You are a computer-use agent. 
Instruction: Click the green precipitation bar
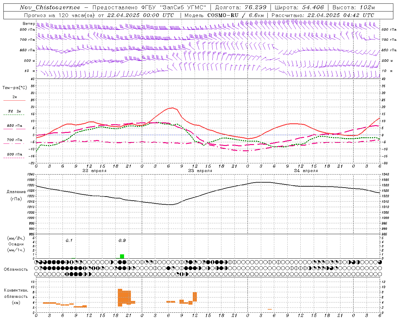click(122, 256)
